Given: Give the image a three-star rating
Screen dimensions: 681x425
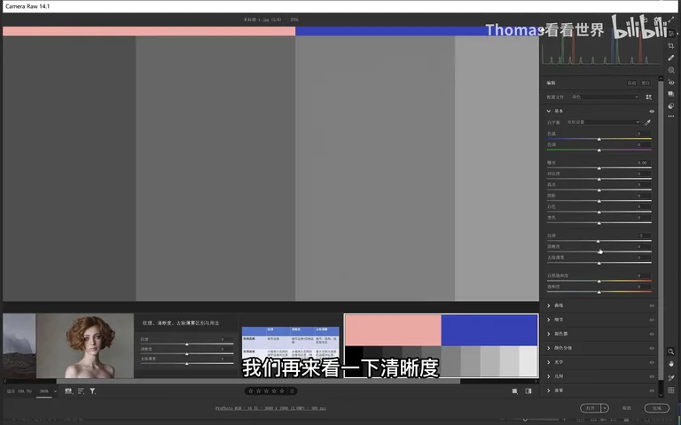Looking at the screenshot, I should point(266,391).
